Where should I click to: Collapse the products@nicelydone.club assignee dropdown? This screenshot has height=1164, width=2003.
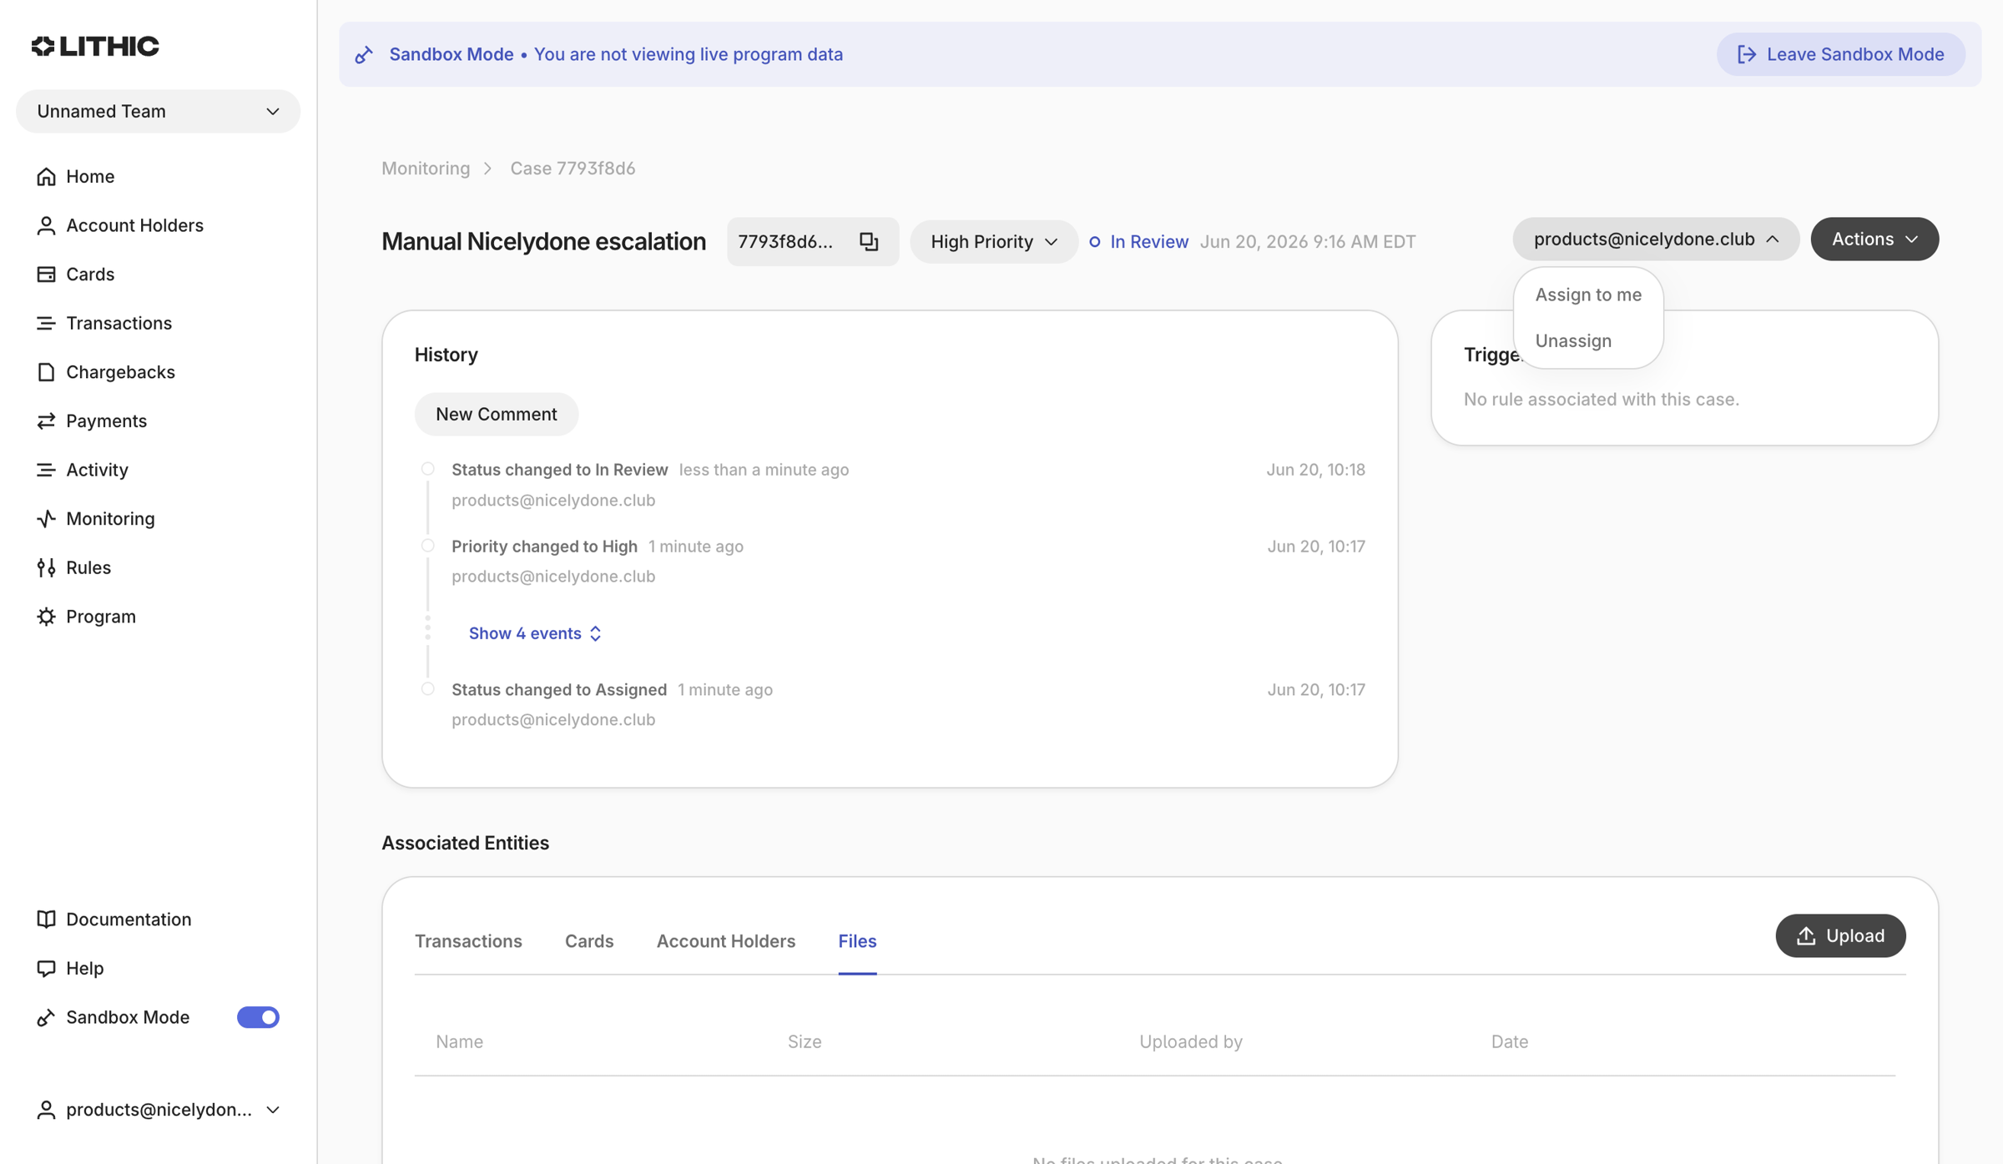tap(1656, 239)
